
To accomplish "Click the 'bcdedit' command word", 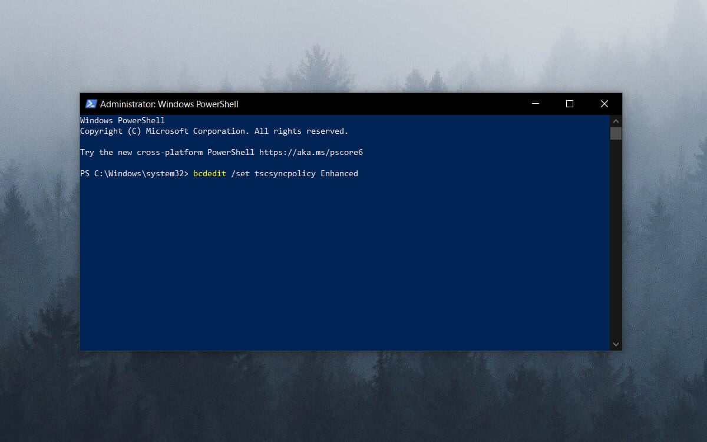I will pyautogui.click(x=210, y=173).
